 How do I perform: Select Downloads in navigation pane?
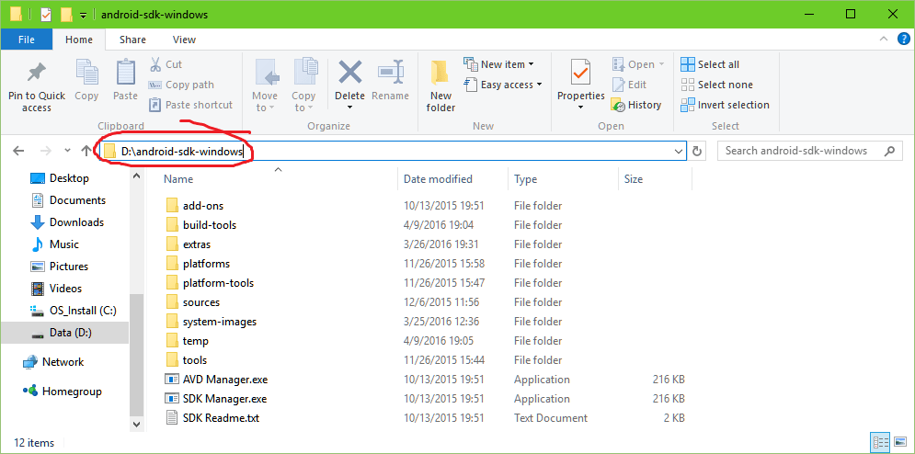(76, 222)
